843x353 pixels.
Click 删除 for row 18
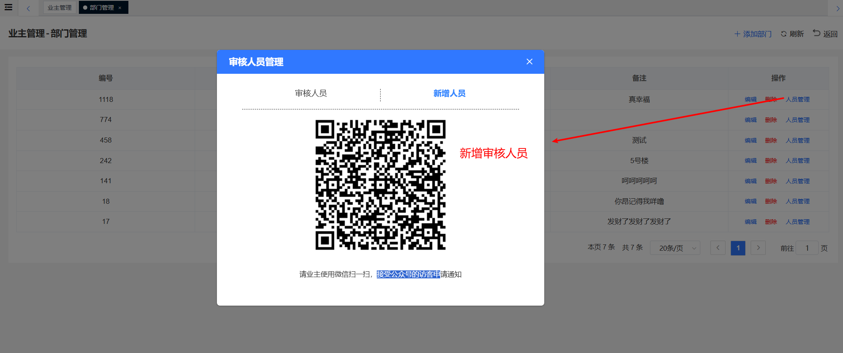(771, 201)
